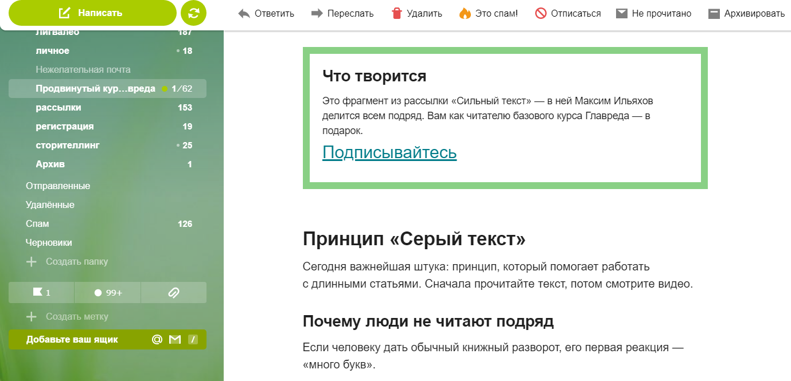Filter messages with attachments via paperclip icon
Image resolution: width=791 pixels, height=381 pixels.
[x=174, y=293]
